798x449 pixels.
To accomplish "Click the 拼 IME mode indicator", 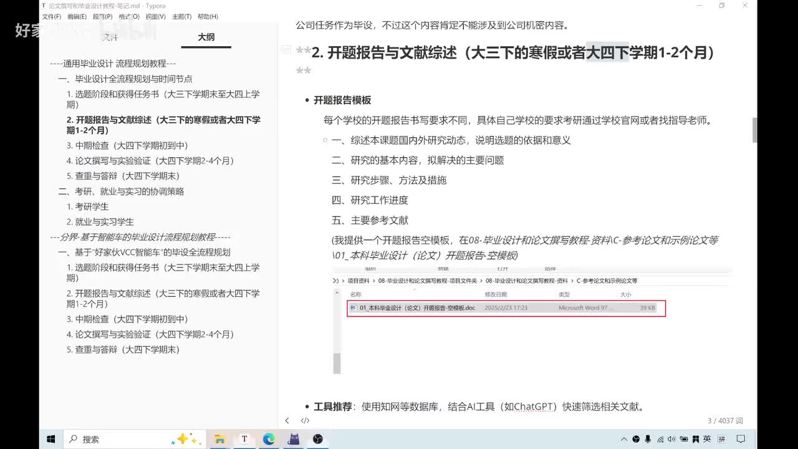I will [722, 439].
